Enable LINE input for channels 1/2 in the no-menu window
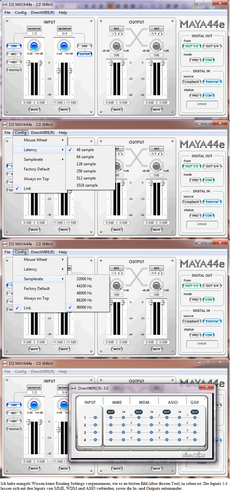 coord(14,46)
